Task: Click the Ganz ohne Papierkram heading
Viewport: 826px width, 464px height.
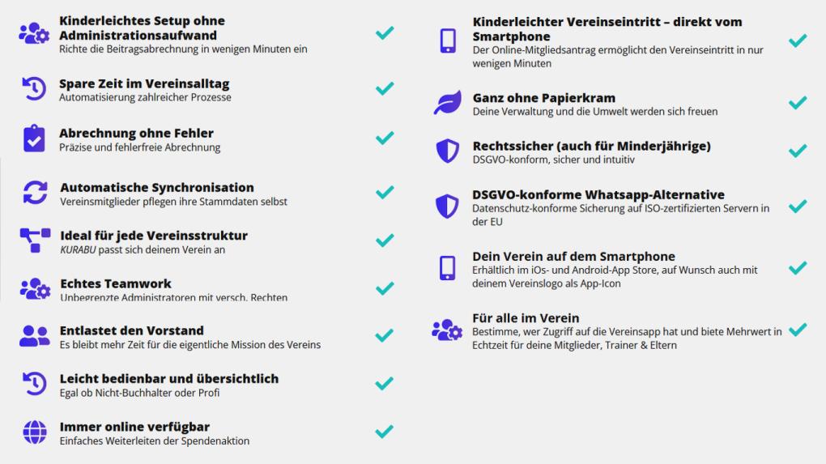Action: click(543, 98)
